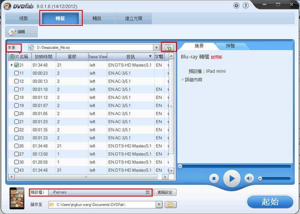Click Base View column header
The width and height of the screenshot is (300, 214).
point(98,57)
